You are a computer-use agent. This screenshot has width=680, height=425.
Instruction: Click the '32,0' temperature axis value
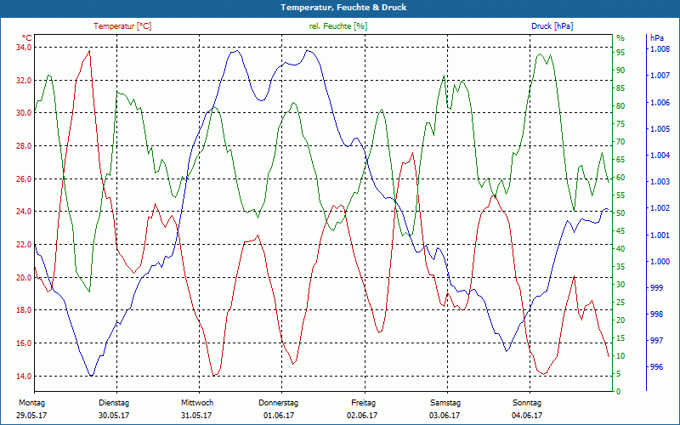[x=24, y=80]
